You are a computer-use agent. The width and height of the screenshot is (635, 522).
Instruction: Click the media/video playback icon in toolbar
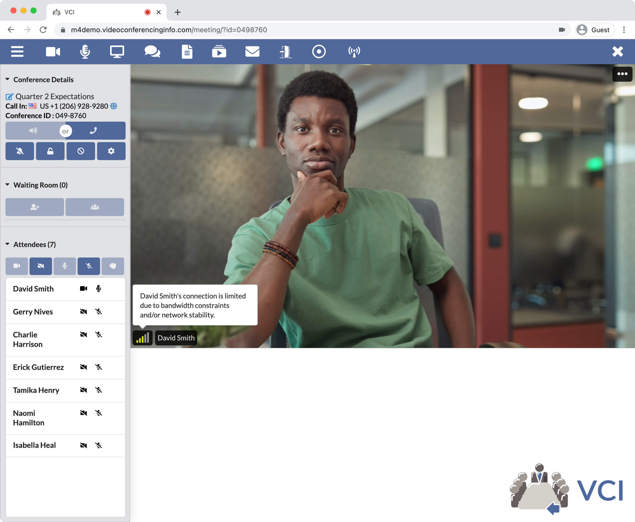[219, 51]
